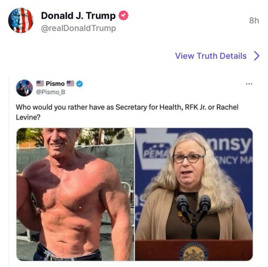
Task: Click the state seal on the podium
Action: click(x=194, y=253)
